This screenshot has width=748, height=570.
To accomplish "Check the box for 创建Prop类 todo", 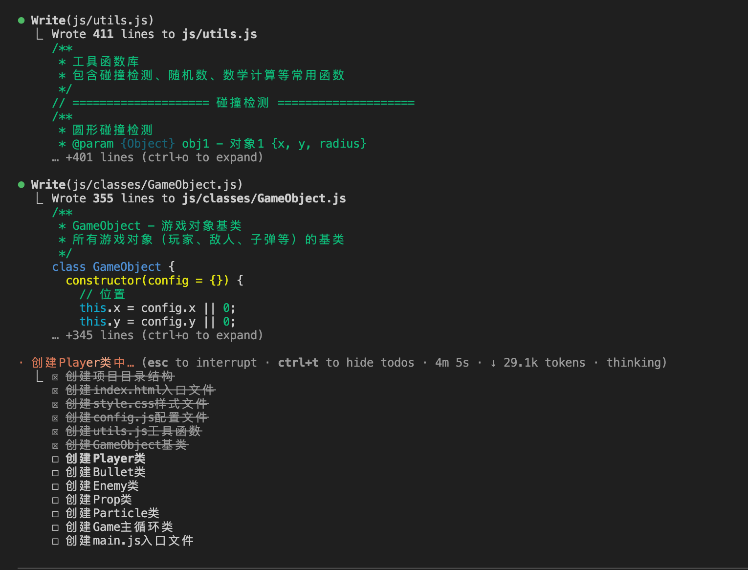I will tap(55, 500).
